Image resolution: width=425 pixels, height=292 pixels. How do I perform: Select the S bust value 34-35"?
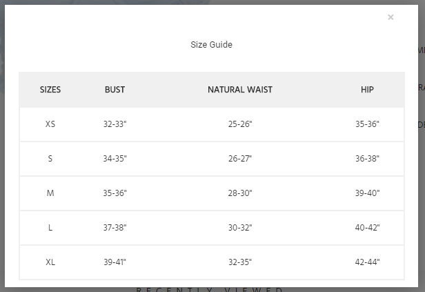click(115, 159)
